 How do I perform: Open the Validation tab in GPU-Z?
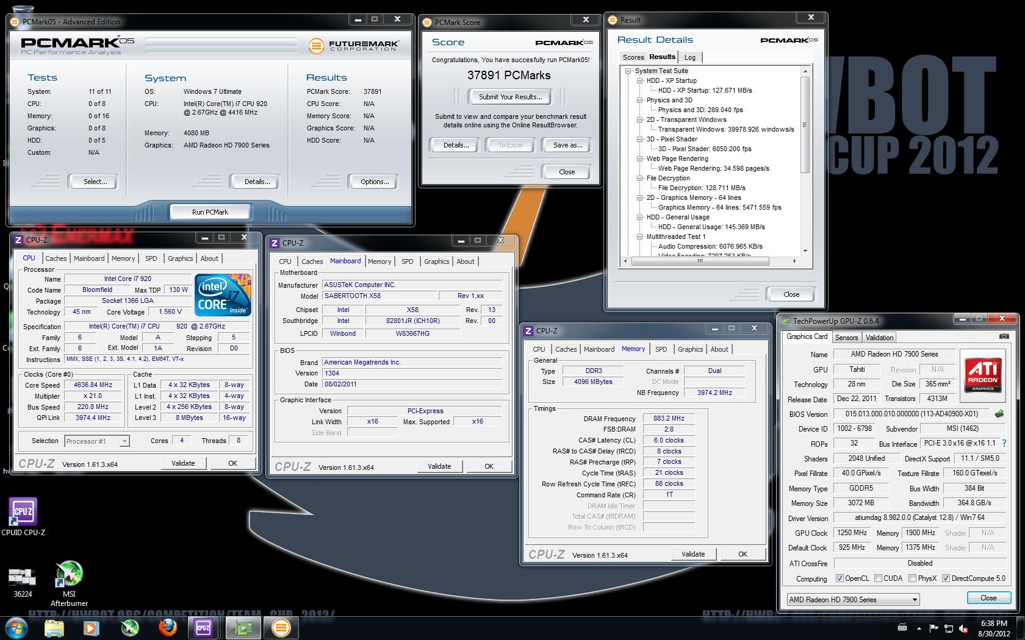point(879,337)
